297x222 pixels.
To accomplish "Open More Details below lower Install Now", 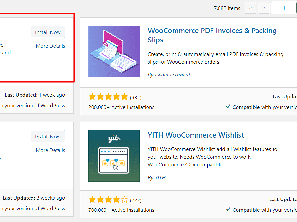I will pyautogui.click(x=50, y=150).
